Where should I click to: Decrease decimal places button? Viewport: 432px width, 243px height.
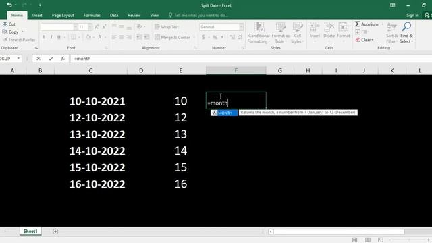[240, 37]
